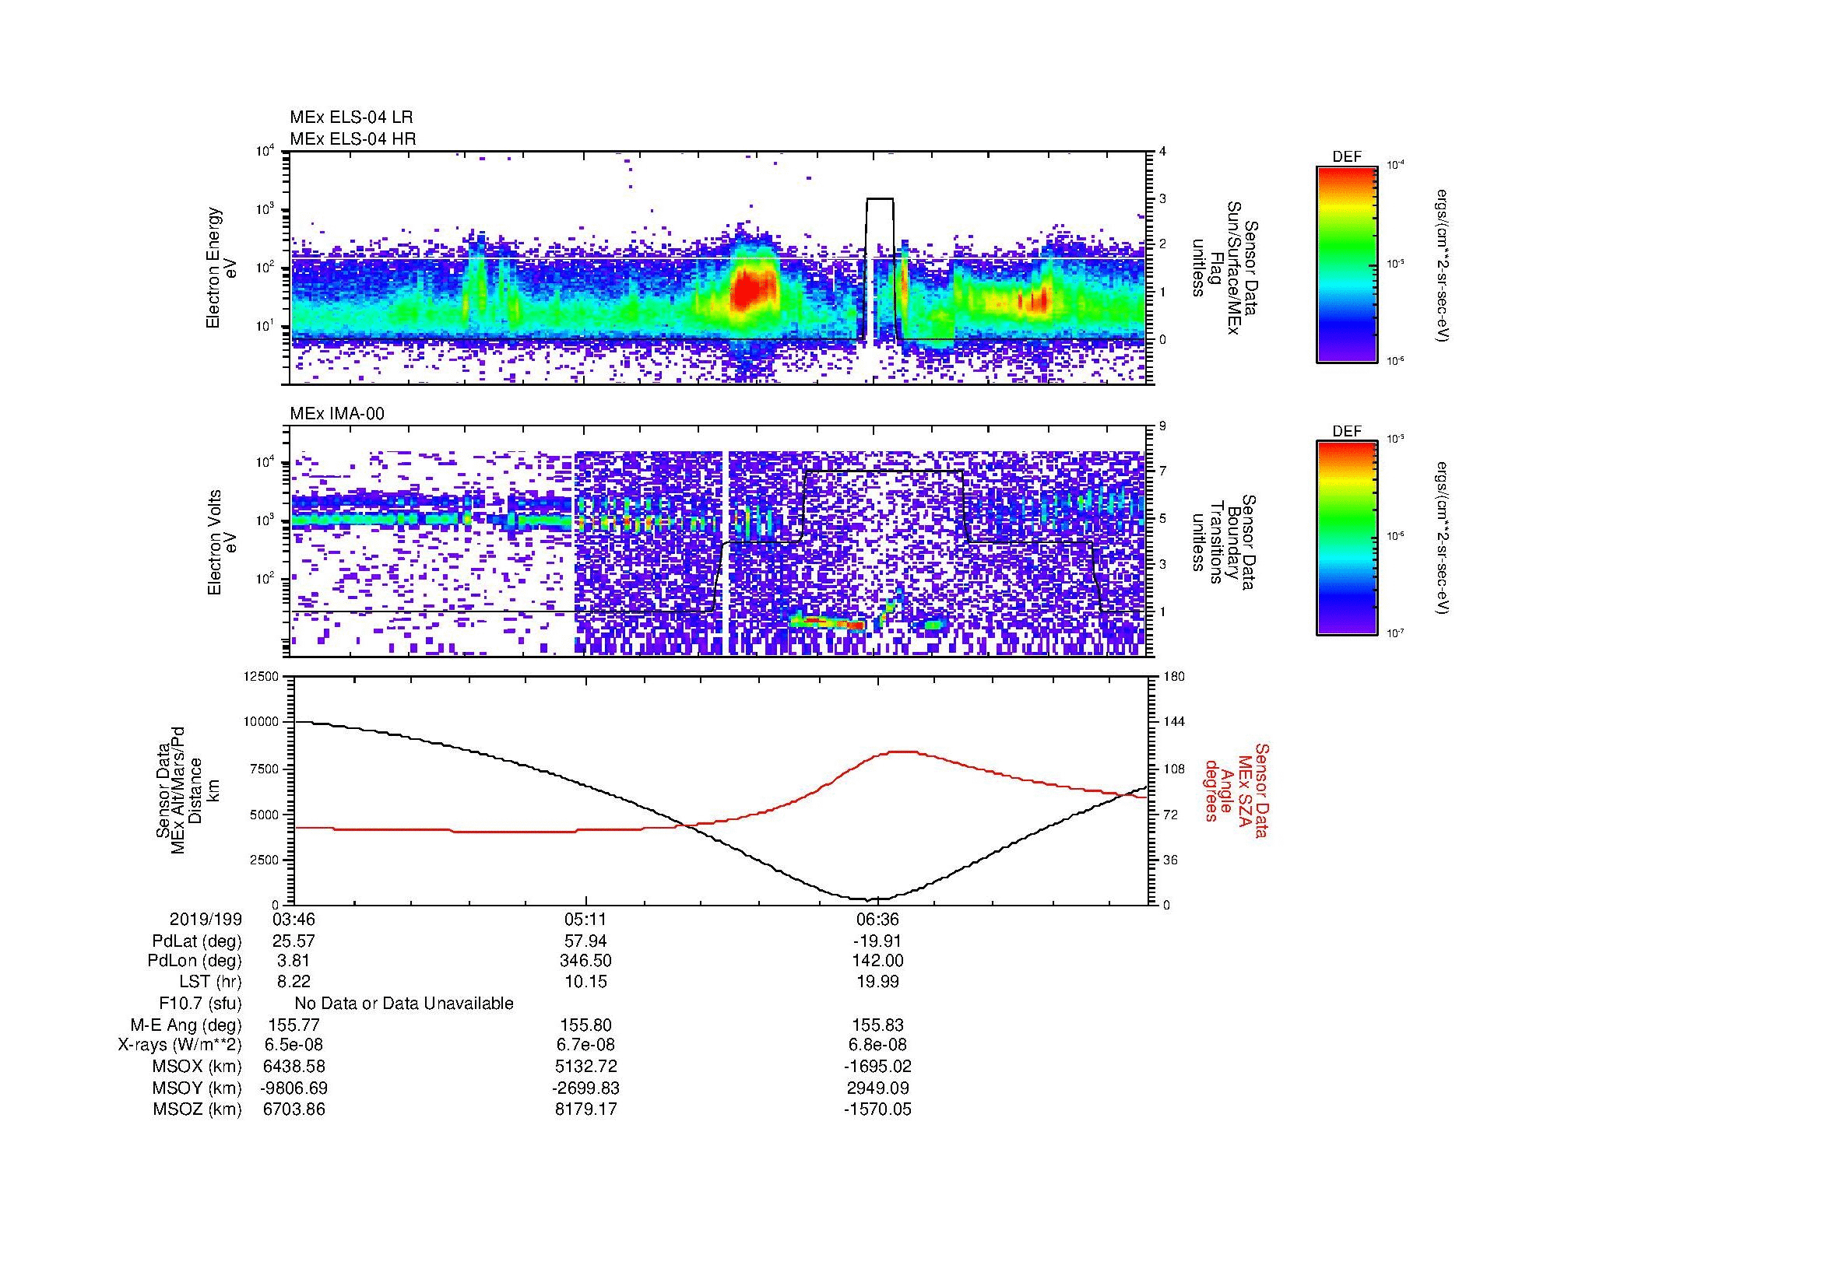Click the No Data or Data Unavailable text

[x=404, y=1003]
